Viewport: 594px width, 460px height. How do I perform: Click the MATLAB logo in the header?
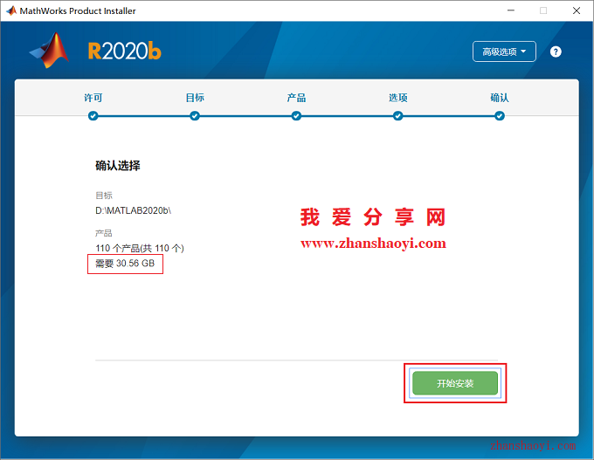(x=50, y=51)
